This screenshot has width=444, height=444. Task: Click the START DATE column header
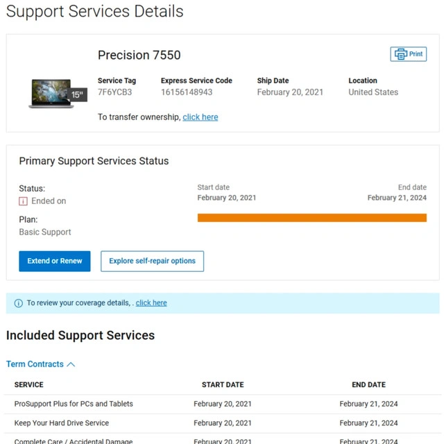pyautogui.click(x=223, y=384)
